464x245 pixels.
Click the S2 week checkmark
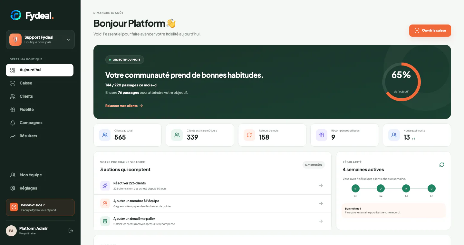point(381,189)
